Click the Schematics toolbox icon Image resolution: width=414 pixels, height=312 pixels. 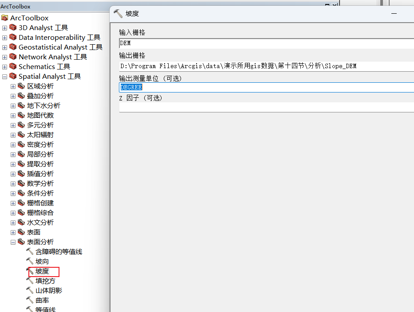coord(13,66)
